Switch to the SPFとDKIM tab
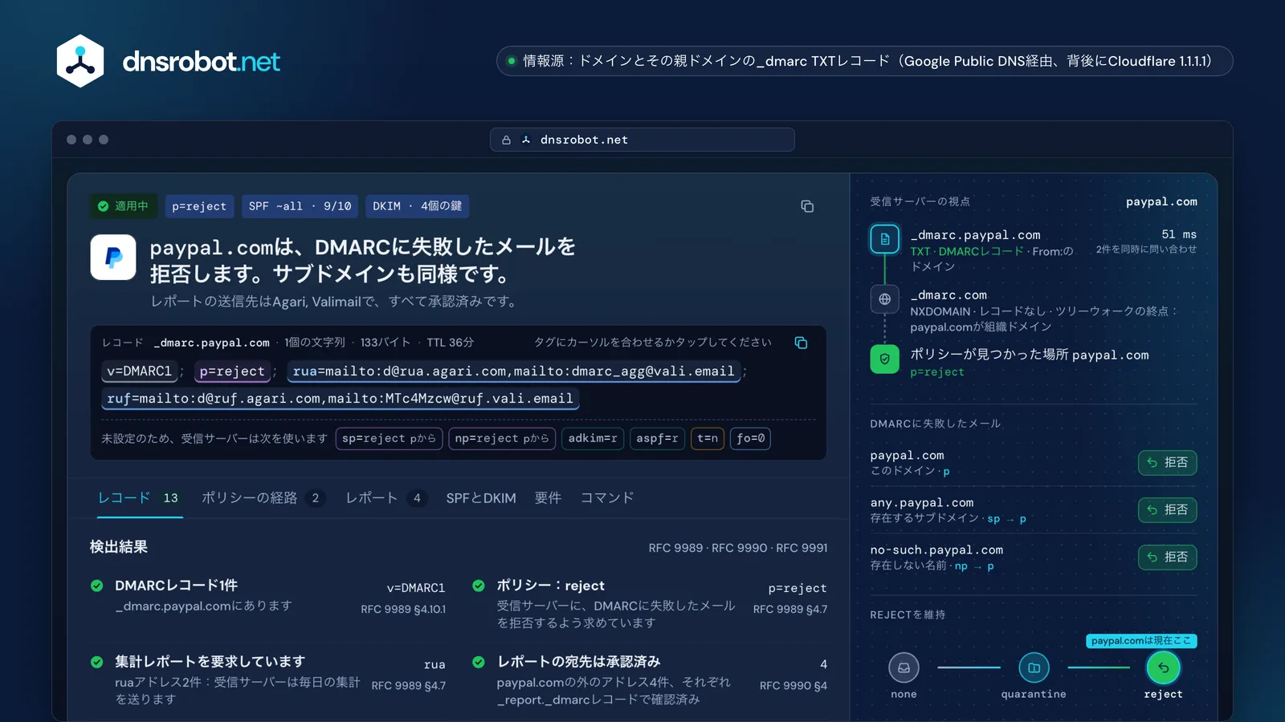 481,498
